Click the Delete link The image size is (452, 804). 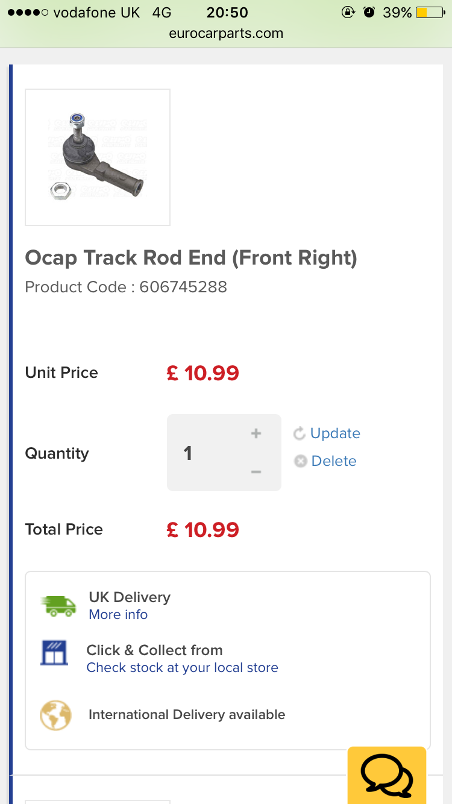pyautogui.click(x=334, y=461)
